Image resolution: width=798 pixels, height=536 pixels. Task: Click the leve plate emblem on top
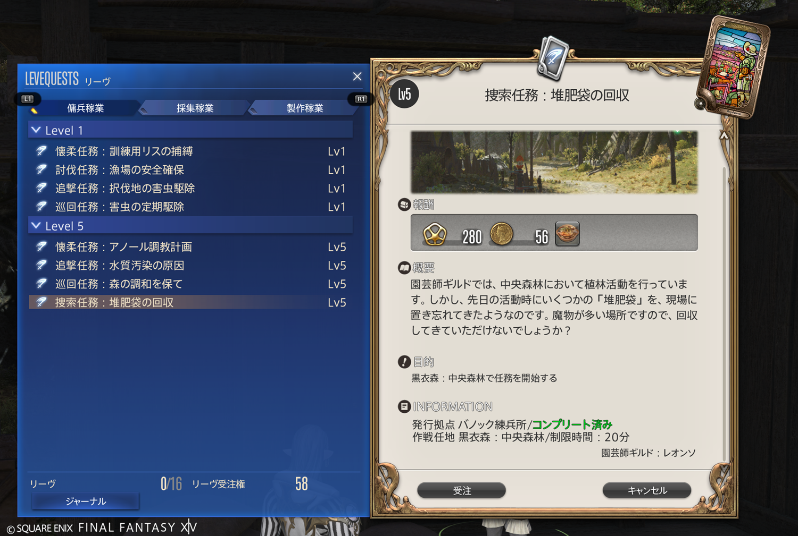coord(553,57)
